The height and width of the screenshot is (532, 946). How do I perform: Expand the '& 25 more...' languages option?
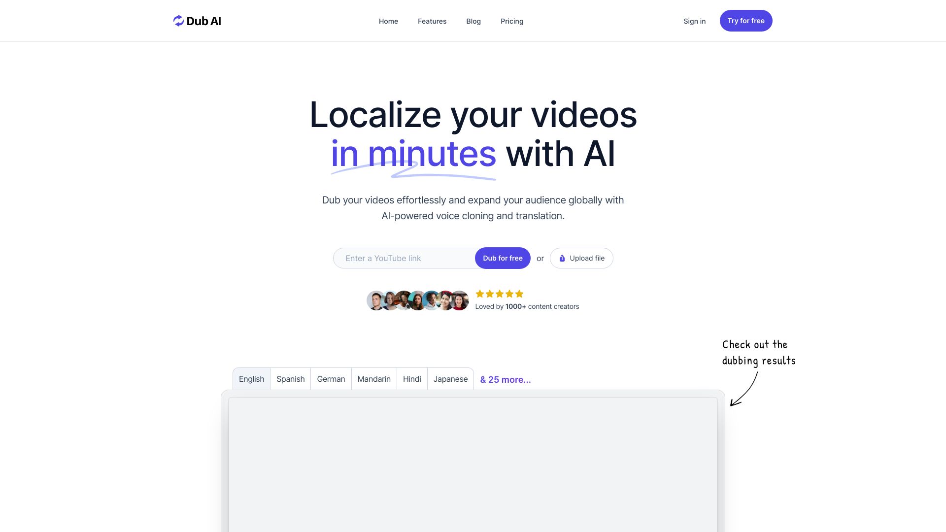pyautogui.click(x=506, y=379)
